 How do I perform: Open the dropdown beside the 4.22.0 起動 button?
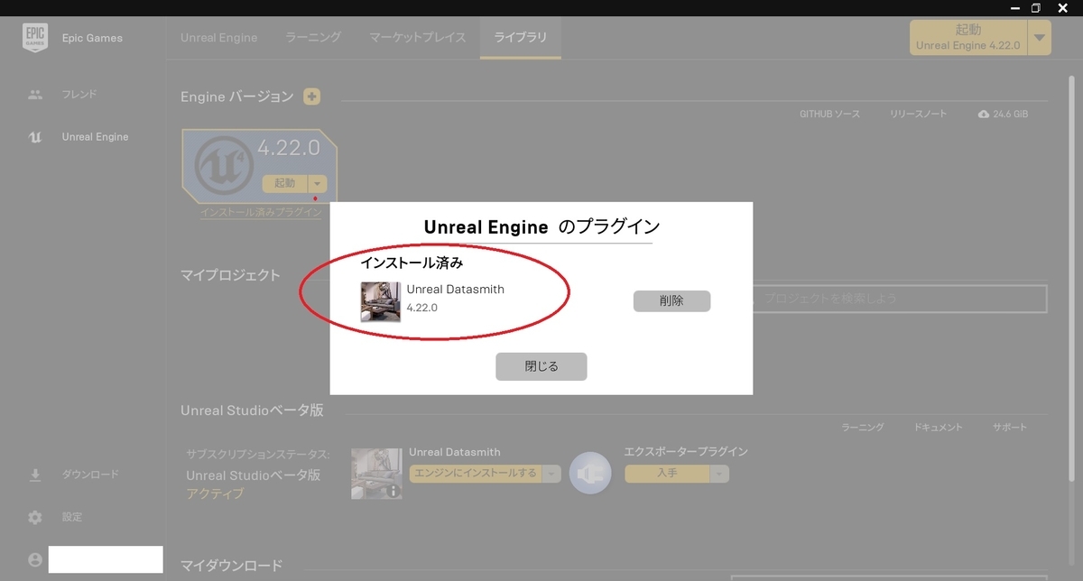coord(317,183)
